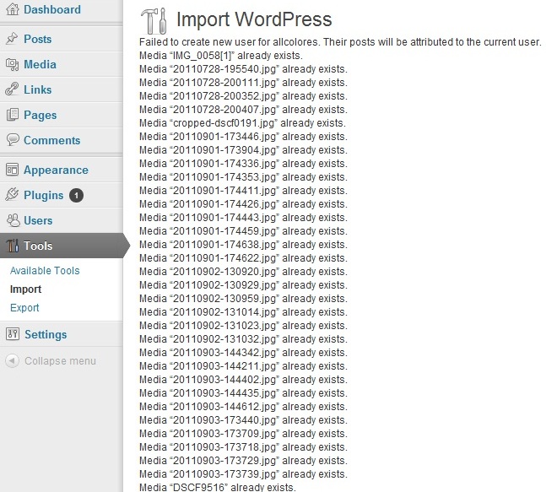Click the 20110902-131023.jpg media line
Image resolution: width=546 pixels, height=492 pixels.
click(x=243, y=326)
